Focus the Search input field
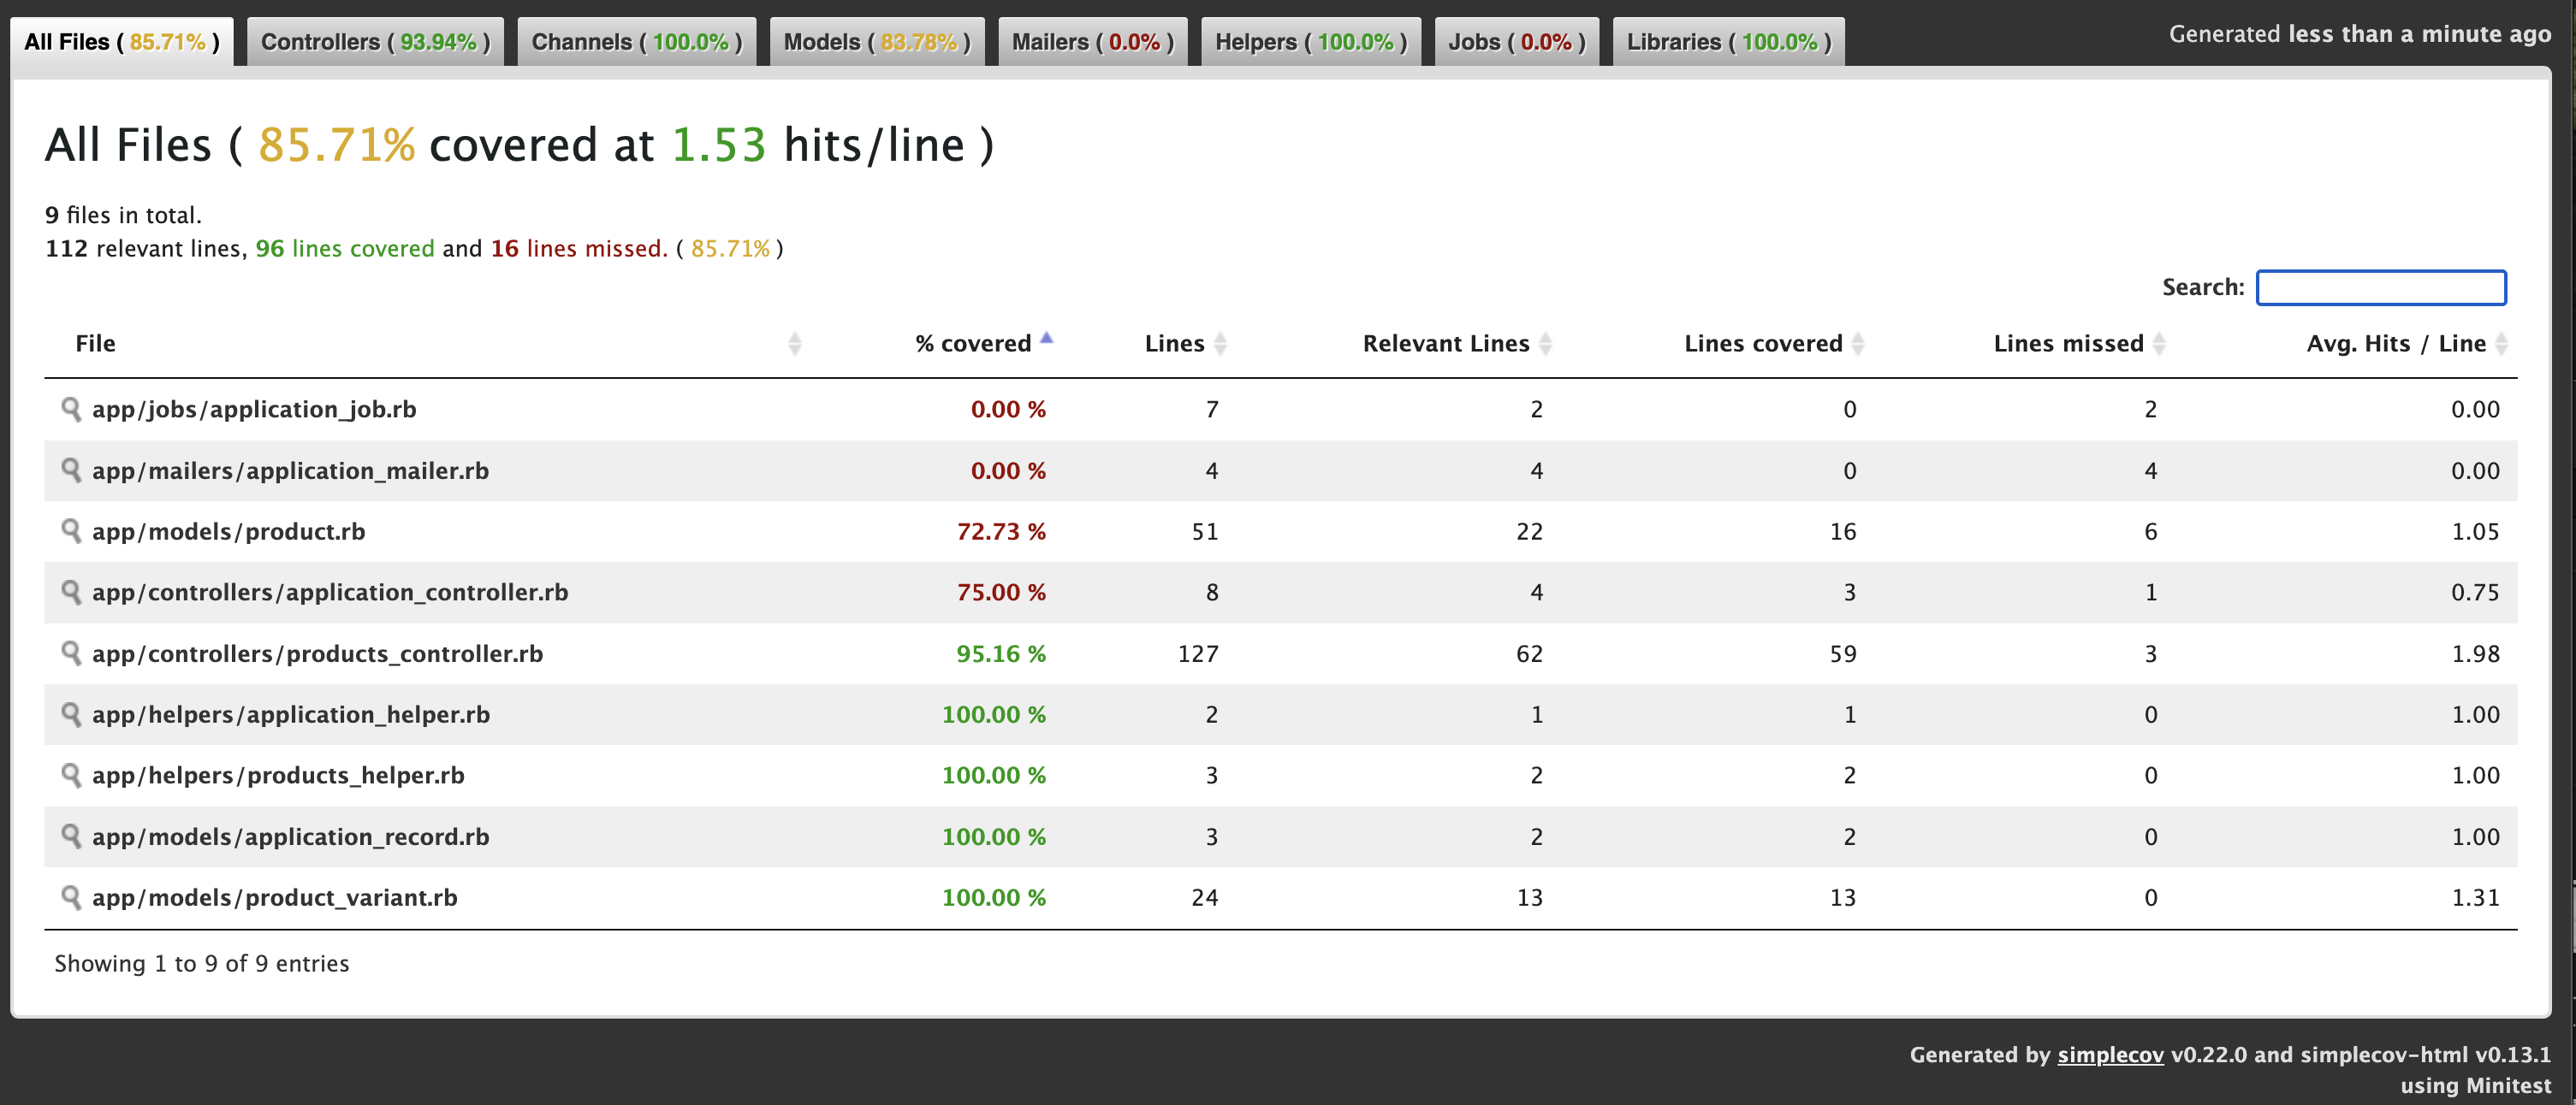The width and height of the screenshot is (2576, 1105). pos(2380,287)
